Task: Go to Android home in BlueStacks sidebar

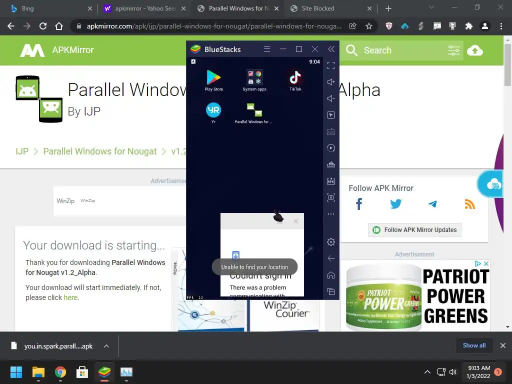Action: [331, 275]
